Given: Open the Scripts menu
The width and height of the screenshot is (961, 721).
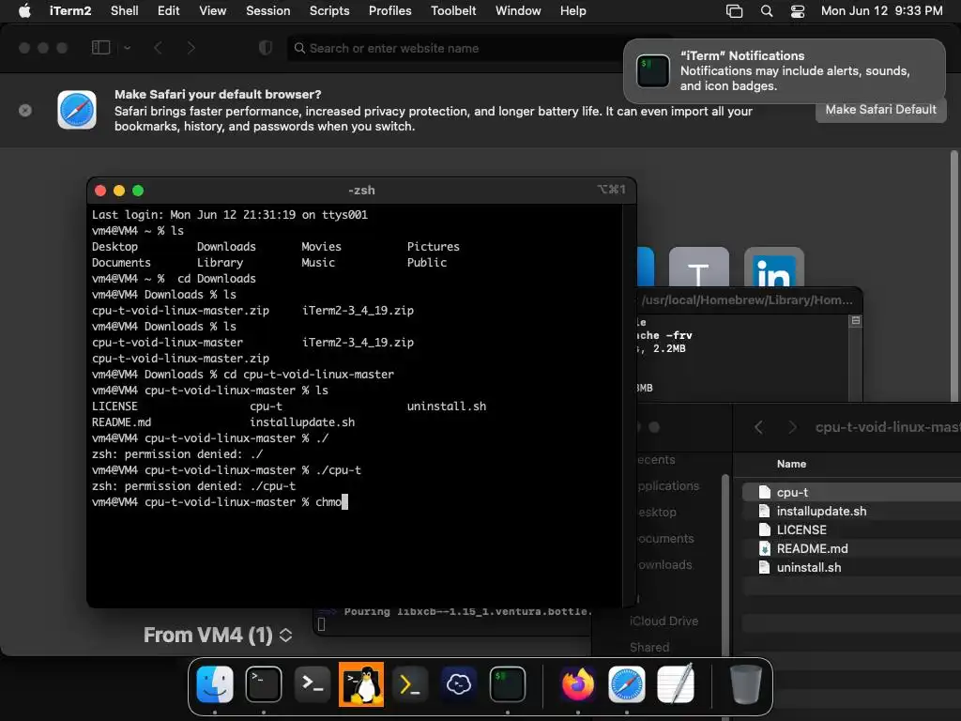Looking at the screenshot, I should (329, 10).
